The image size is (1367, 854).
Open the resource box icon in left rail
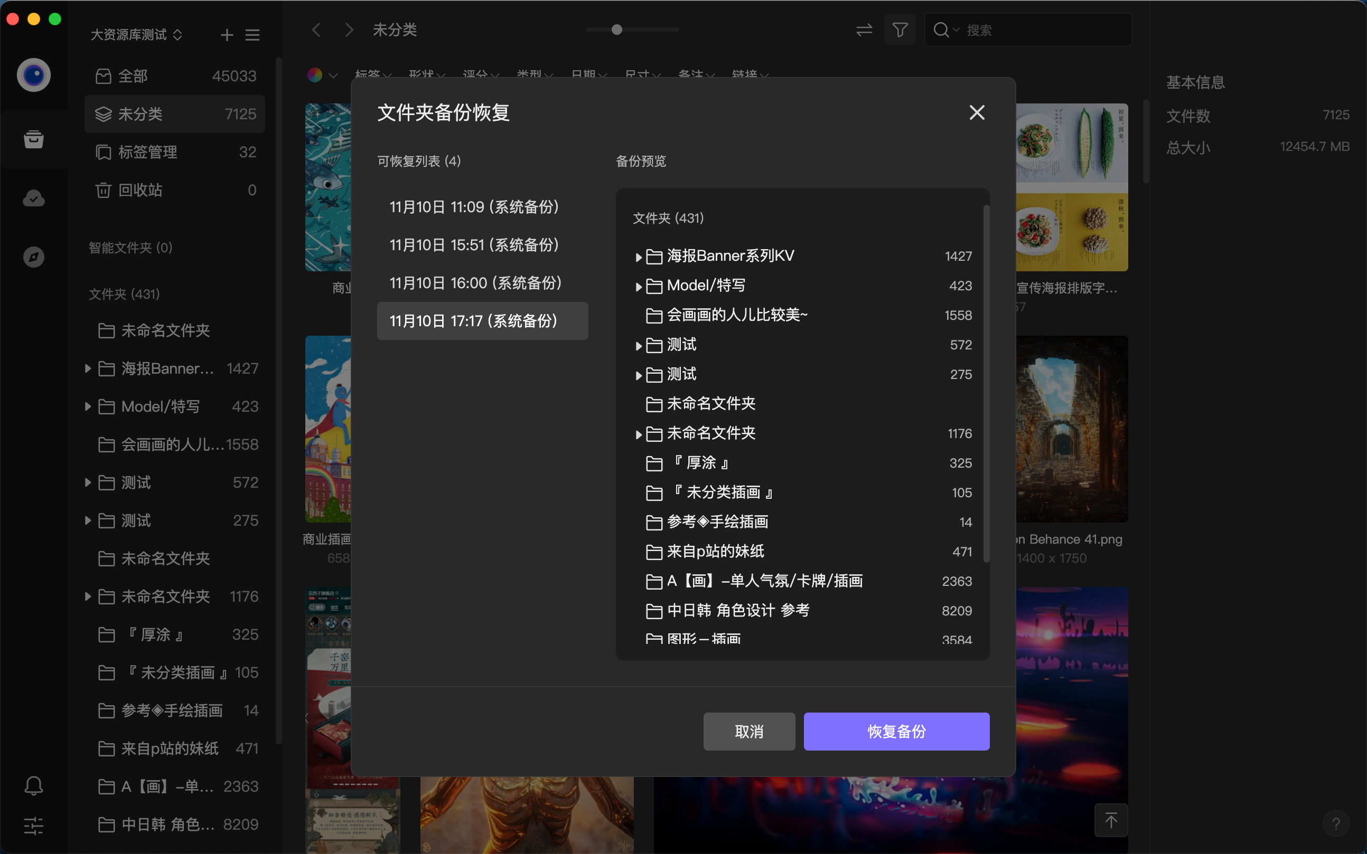click(34, 138)
